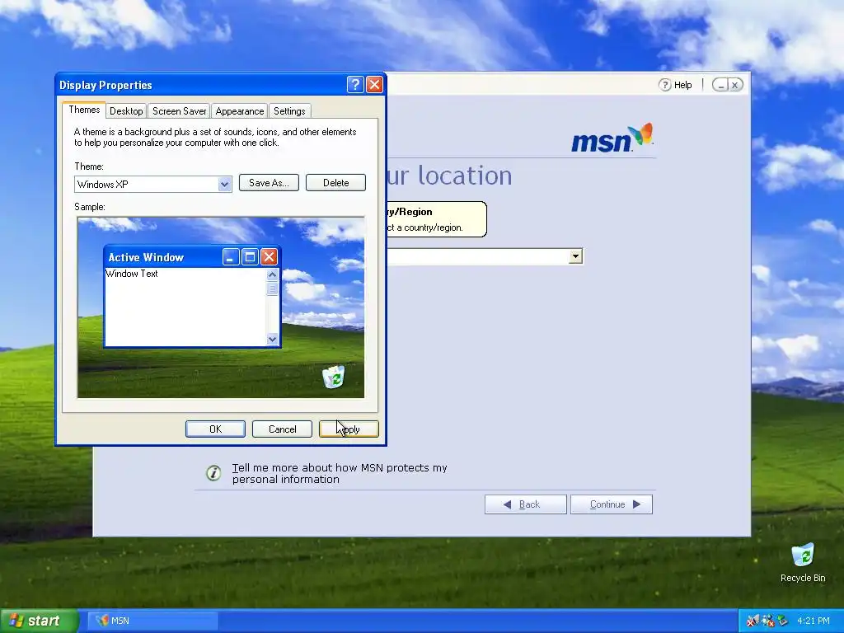The width and height of the screenshot is (844, 633).
Task: Go to the Settings tab
Action: pyautogui.click(x=289, y=111)
